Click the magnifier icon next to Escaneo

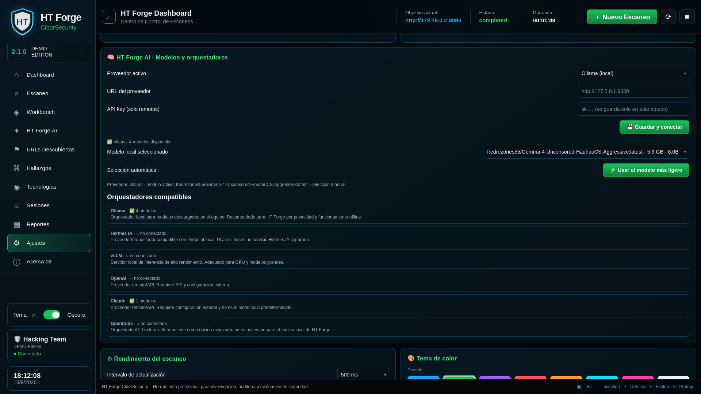coord(16,94)
